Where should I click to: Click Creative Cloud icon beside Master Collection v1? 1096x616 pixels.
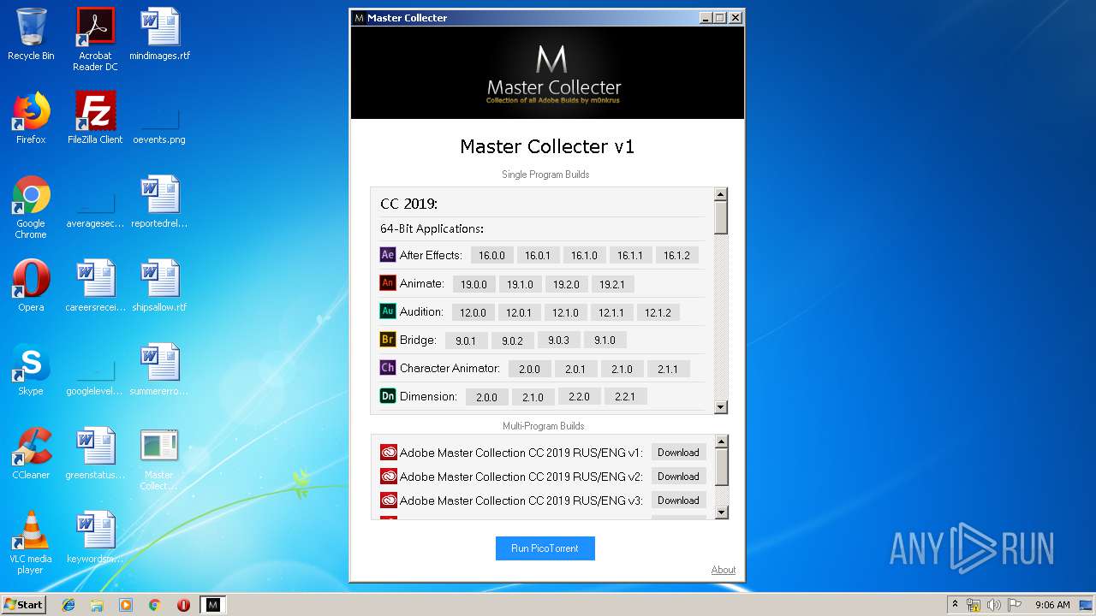(x=389, y=453)
